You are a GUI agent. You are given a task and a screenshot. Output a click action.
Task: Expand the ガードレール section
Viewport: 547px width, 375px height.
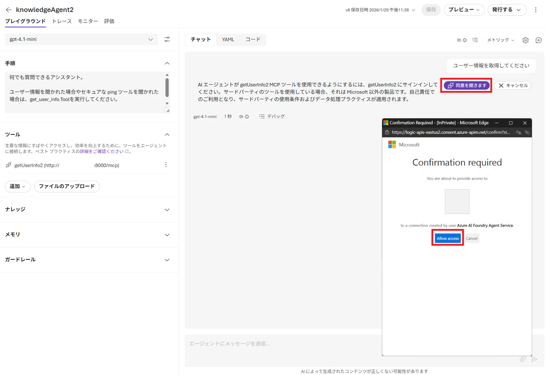[167, 260]
